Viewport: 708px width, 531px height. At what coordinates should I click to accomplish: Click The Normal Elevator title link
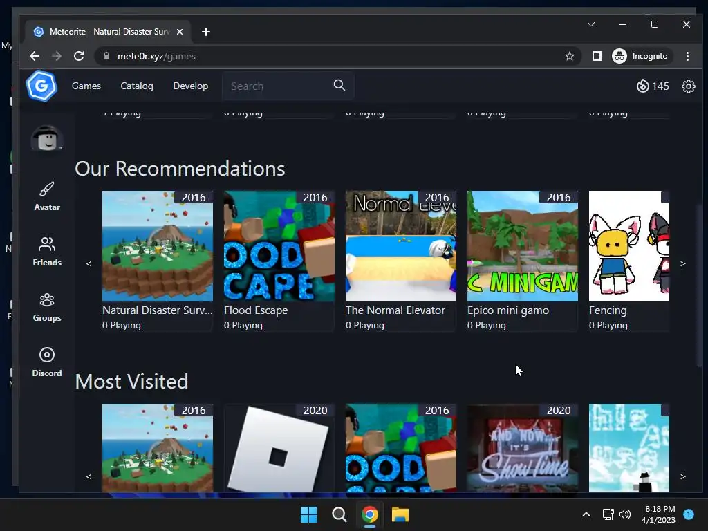pyautogui.click(x=395, y=310)
